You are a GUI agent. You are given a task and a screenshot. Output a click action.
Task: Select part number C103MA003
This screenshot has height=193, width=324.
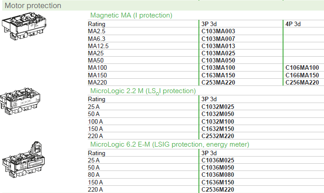click(218, 31)
